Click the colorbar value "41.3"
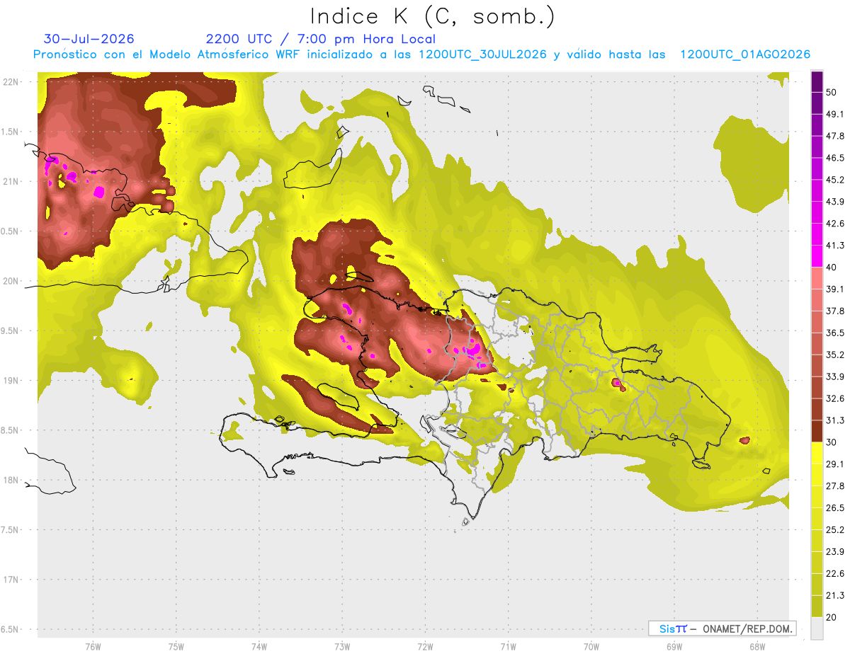 835,246
